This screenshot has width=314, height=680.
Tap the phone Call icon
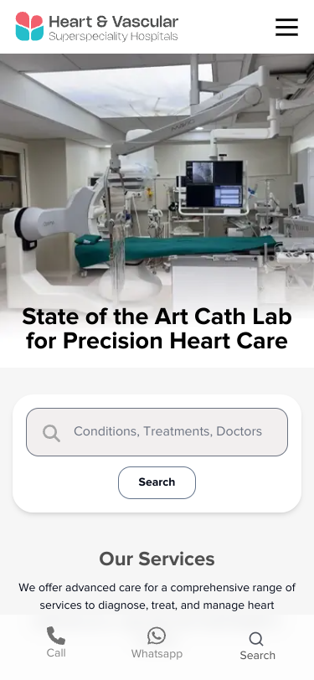(x=56, y=636)
